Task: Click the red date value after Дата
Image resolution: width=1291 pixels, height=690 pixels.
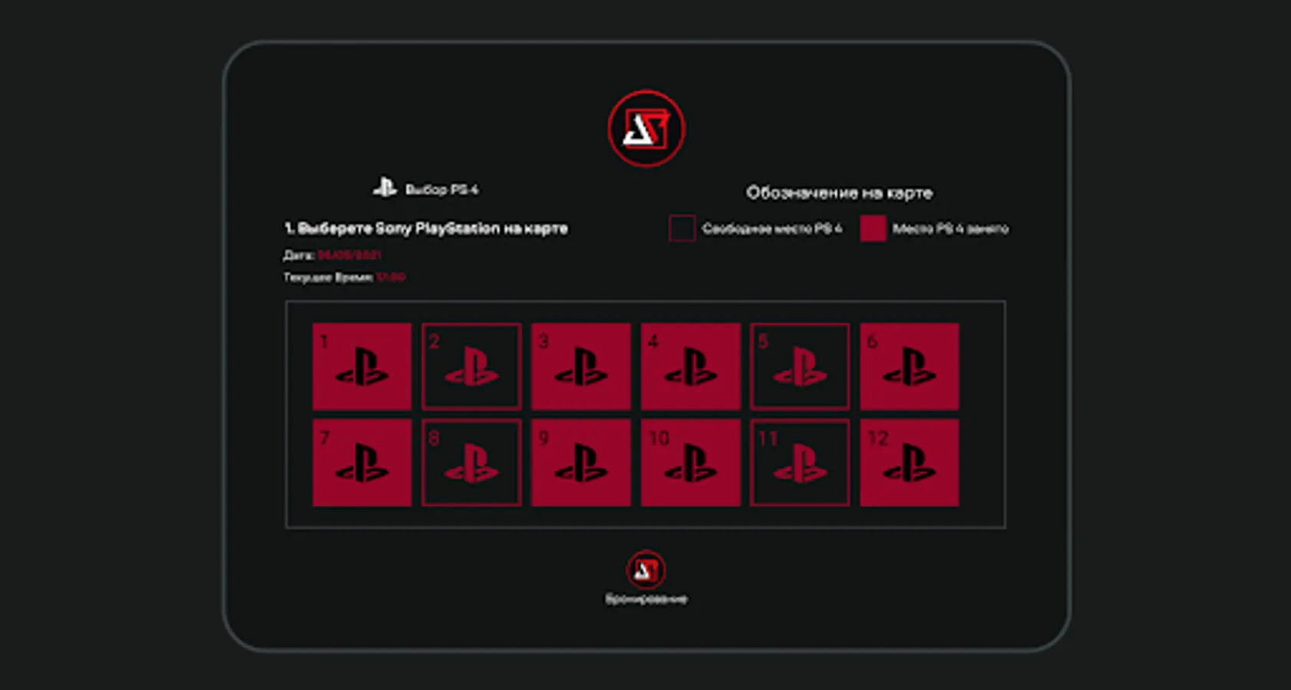Action: [349, 255]
